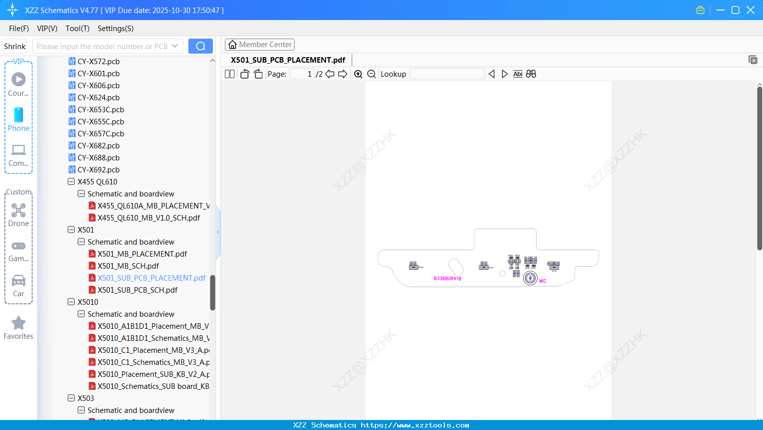Click the yellow VIP store icon in the title bar
763x430 pixels.
[x=700, y=10]
